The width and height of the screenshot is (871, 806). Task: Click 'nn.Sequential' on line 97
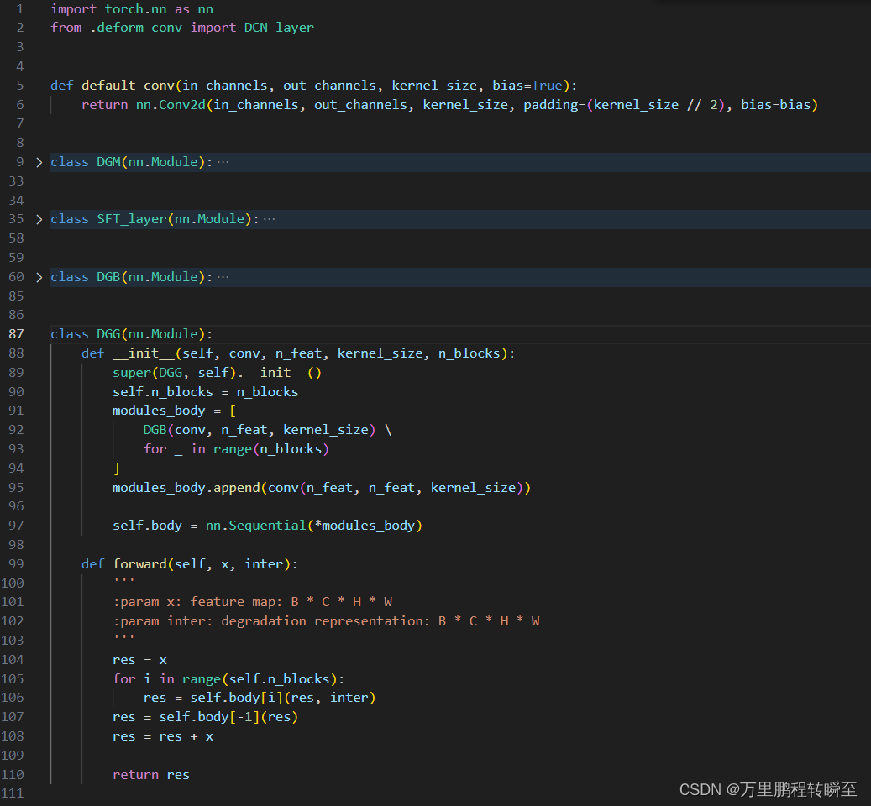point(255,526)
